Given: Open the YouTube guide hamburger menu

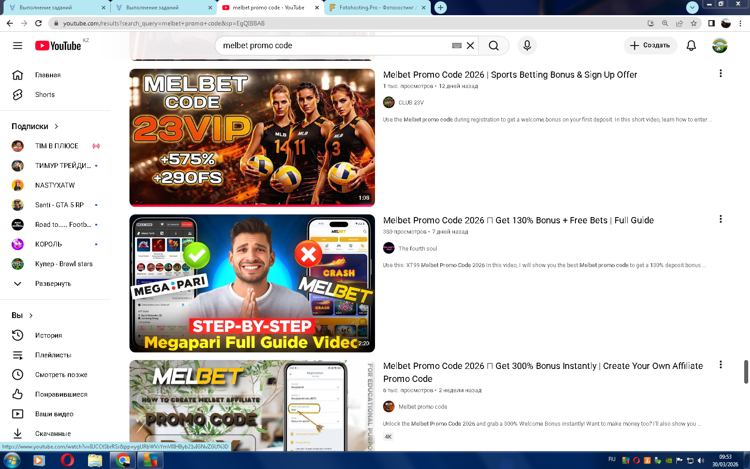Looking at the screenshot, I should pyautogui.click(x=17, y=46).
